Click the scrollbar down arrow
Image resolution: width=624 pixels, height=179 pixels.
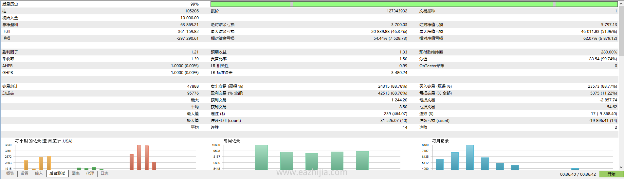click(621, 167)
